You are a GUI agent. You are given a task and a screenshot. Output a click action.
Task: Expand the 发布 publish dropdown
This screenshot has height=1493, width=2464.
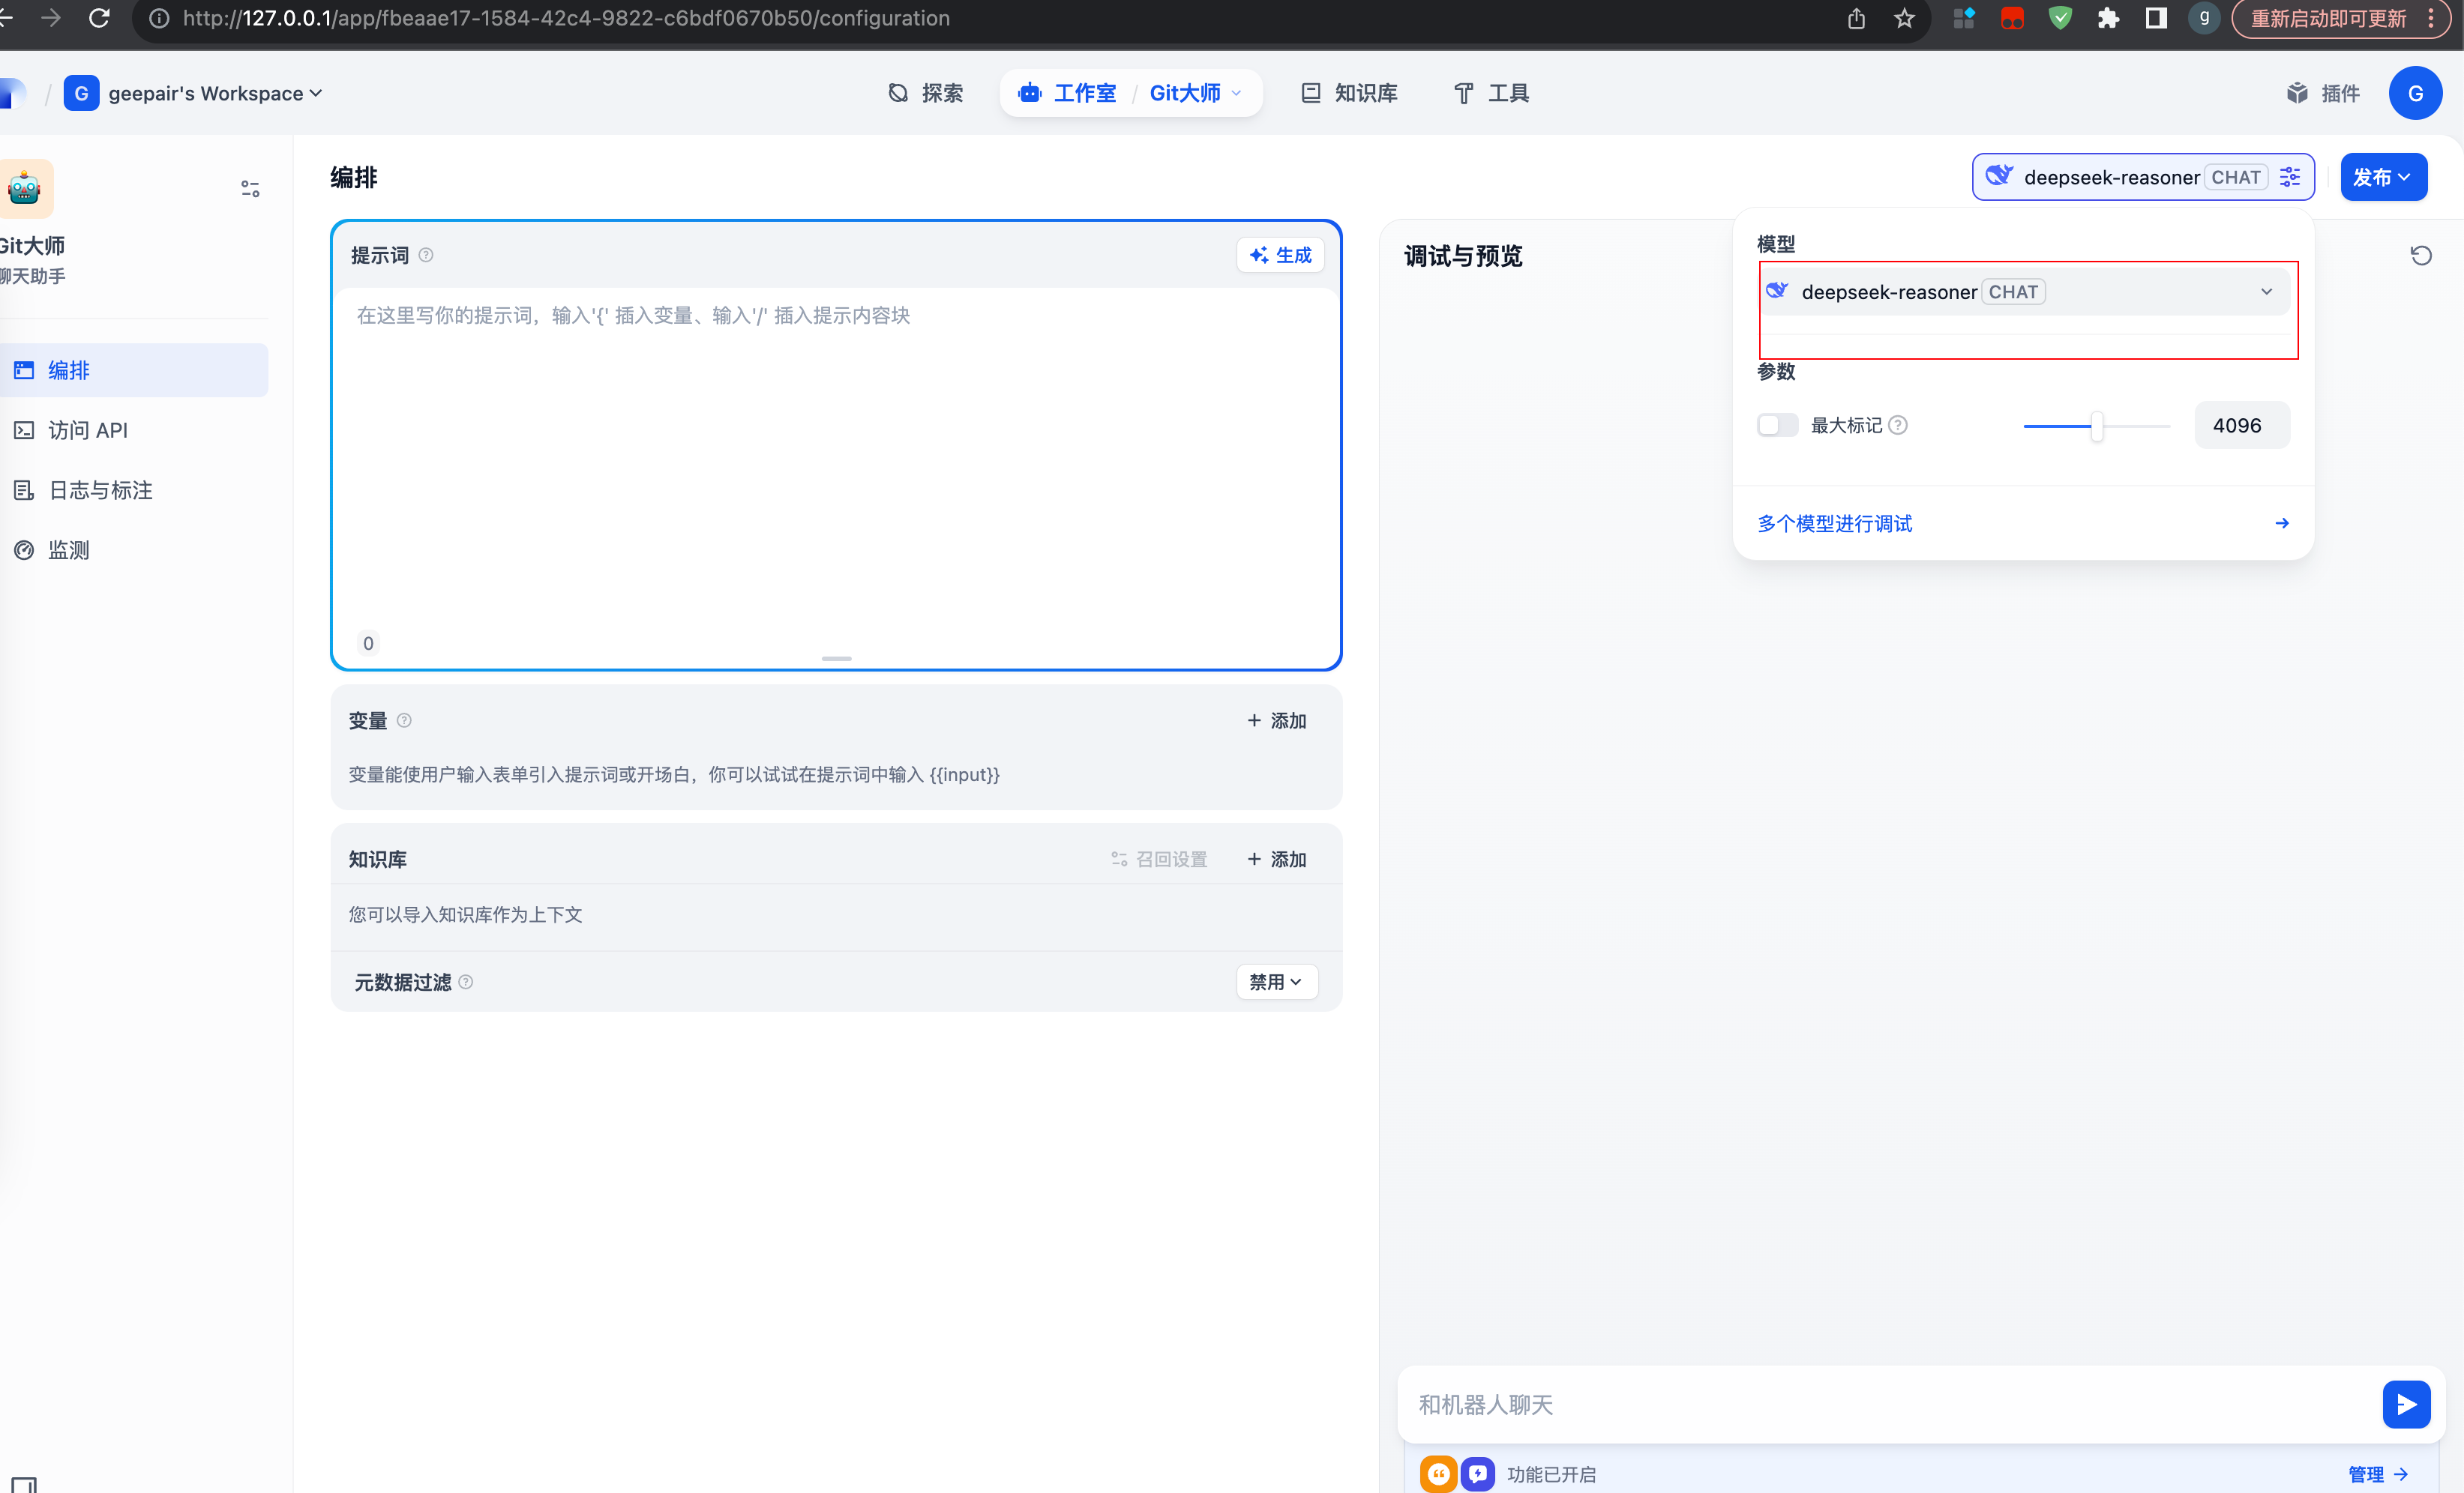click(x=2383, y=177)
